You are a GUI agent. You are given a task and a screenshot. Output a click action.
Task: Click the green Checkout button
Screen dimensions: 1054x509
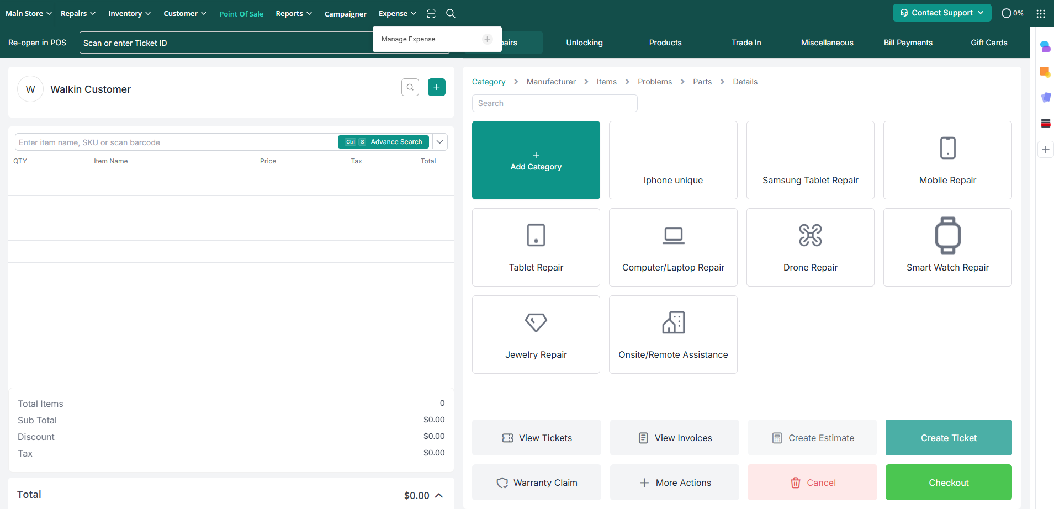pos(948,482)
